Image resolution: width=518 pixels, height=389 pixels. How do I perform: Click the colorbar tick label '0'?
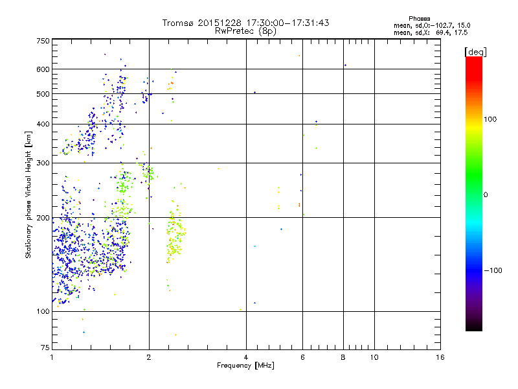(486, 195)
